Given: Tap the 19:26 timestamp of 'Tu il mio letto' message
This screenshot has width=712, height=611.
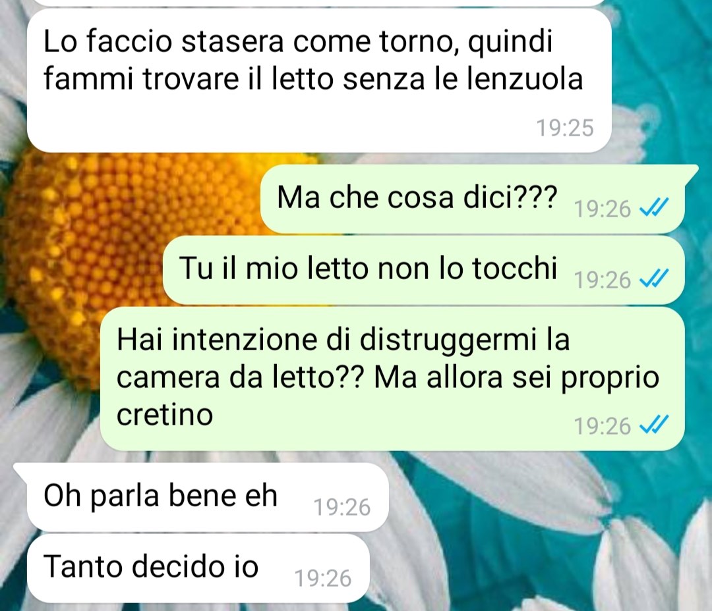Looking at the screenshot, I should coord(603,280).
